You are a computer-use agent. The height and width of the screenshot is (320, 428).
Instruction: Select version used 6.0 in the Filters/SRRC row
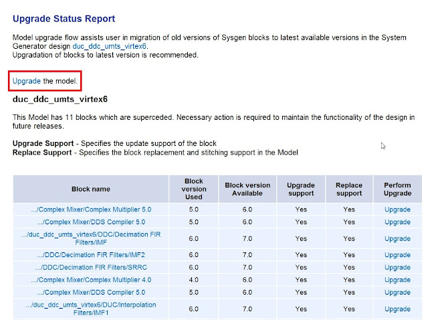pos(193,268)
